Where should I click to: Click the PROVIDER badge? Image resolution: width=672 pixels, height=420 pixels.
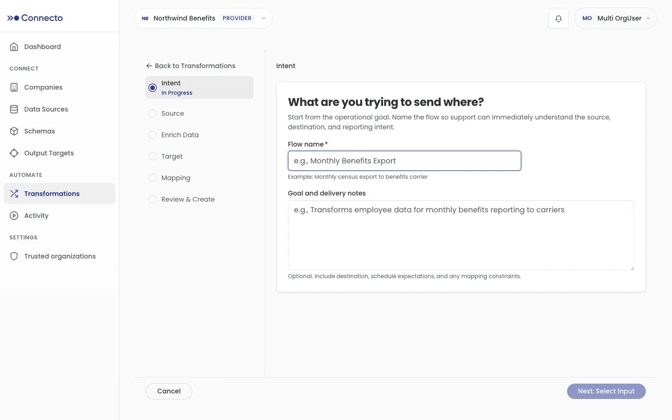click(237, 18)
